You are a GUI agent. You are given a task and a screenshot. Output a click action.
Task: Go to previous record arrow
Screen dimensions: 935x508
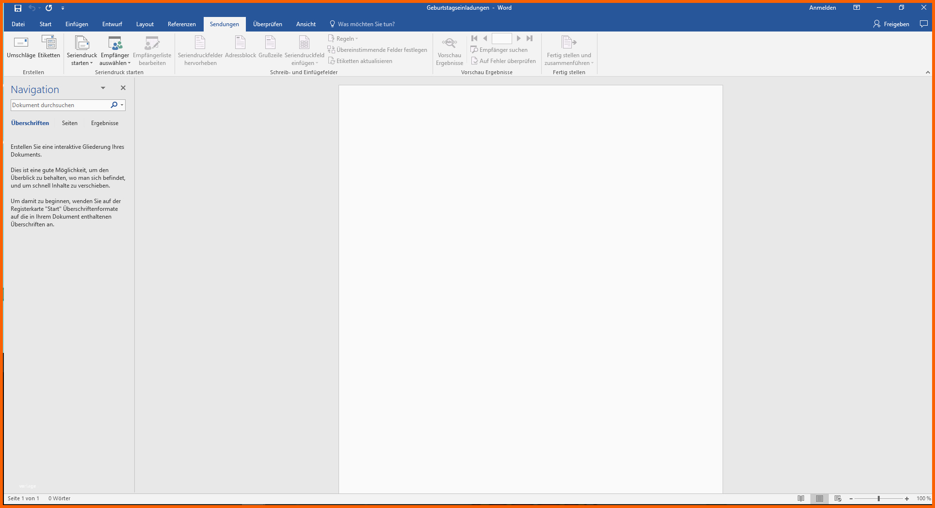pyautogui.click(x=485, y=38)
